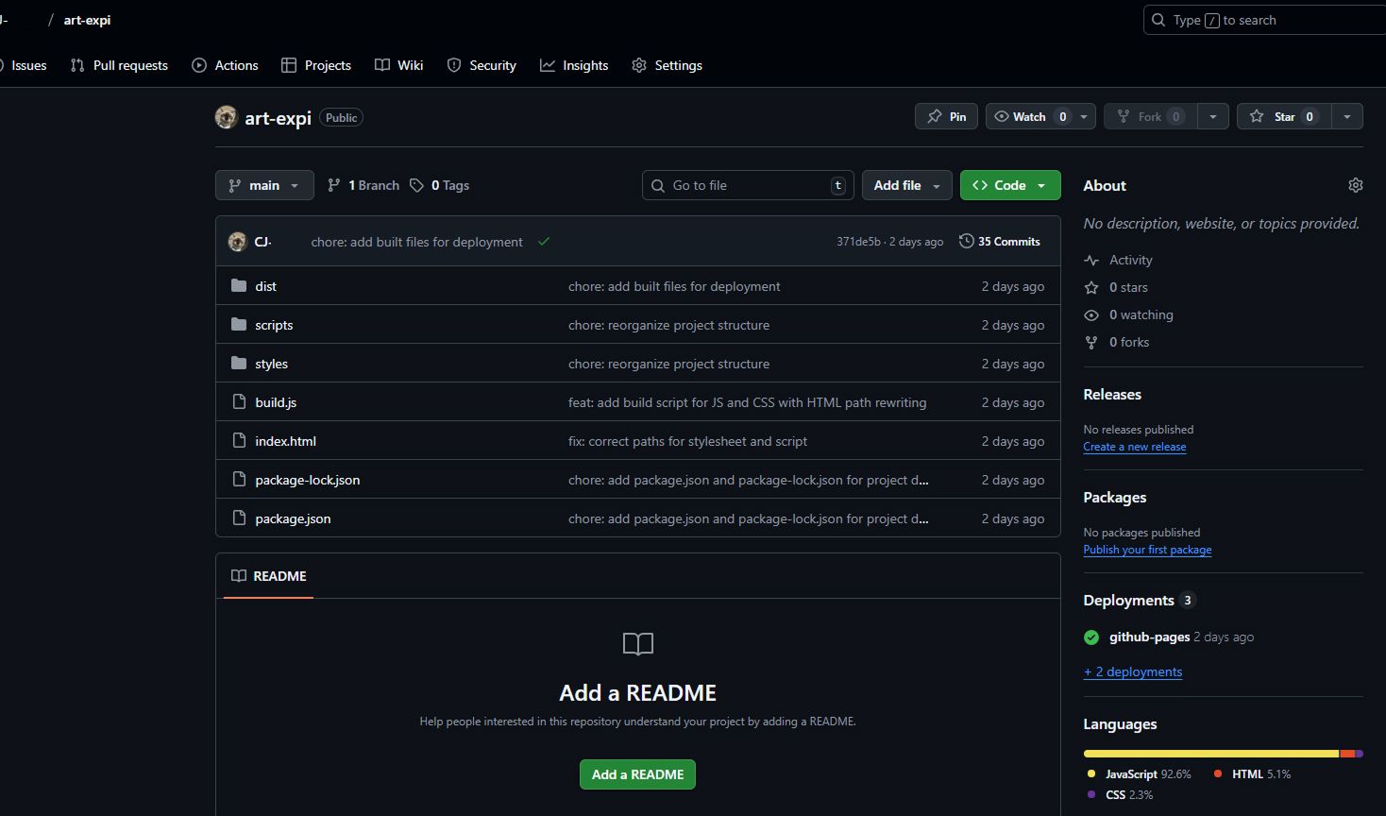1386x816 pixels.
Task: Click the Activity pulse icon
Action: 1091,261
